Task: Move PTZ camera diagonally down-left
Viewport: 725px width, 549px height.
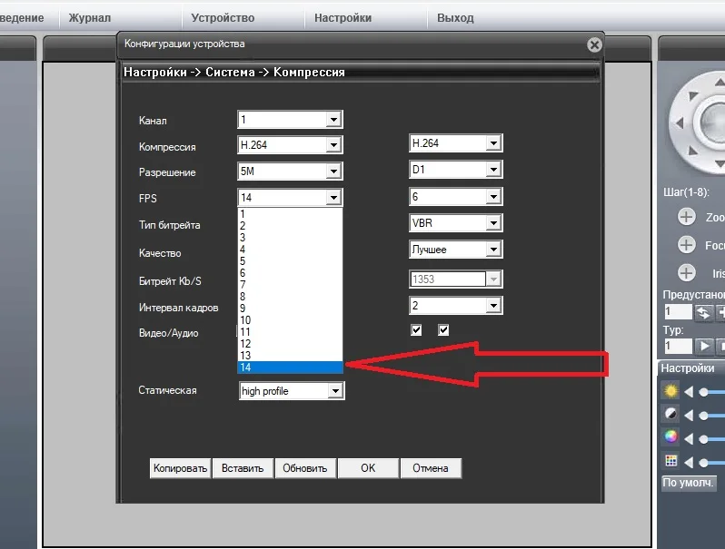Action: tap(692, 151)
